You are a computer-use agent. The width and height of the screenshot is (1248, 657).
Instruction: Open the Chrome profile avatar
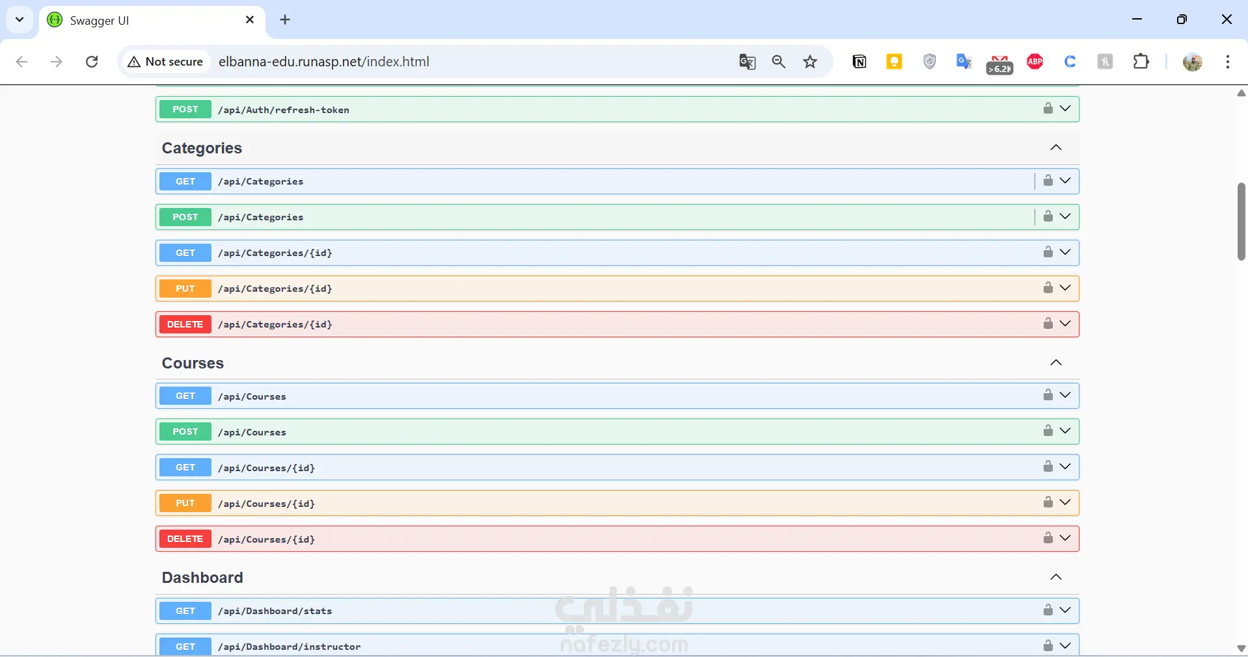pos(1193,62)
